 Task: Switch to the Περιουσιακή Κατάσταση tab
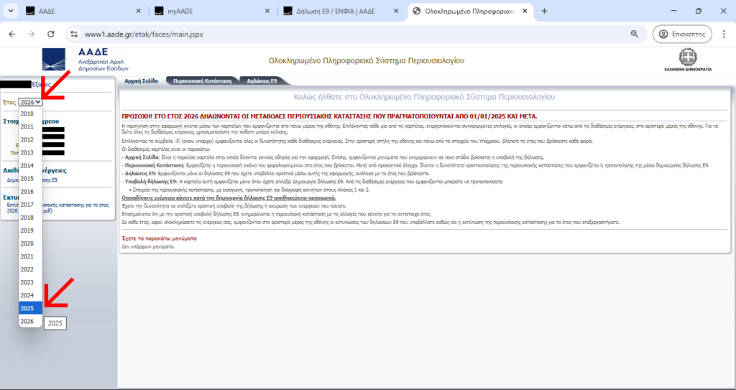coord(202,81)
